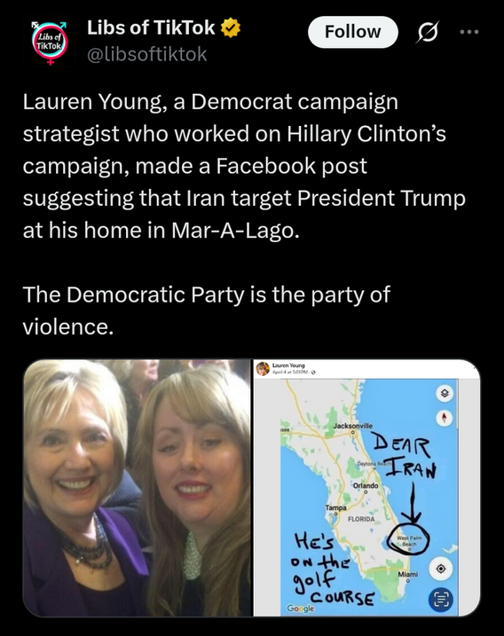Tap the map layers icon
The image size is (504, 636).
[445, 394]
